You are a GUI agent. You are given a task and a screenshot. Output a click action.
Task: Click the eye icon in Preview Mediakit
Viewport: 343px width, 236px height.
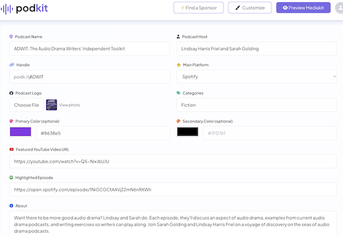[x=285, y=8]
